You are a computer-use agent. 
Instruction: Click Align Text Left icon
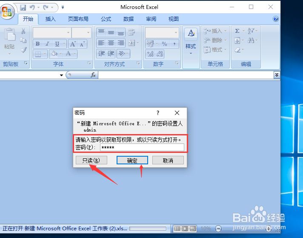[101, 43]
